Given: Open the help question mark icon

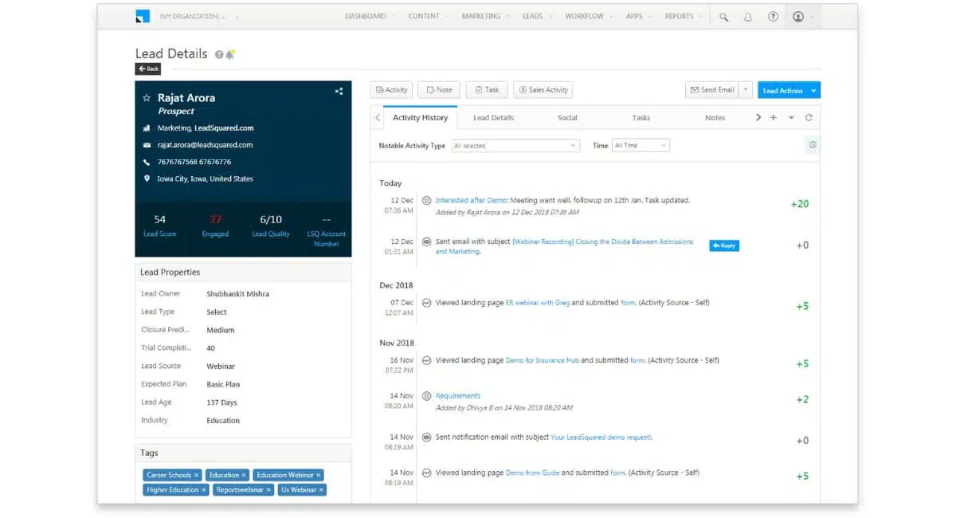Looking at the screenshot, I should [773, 17].
